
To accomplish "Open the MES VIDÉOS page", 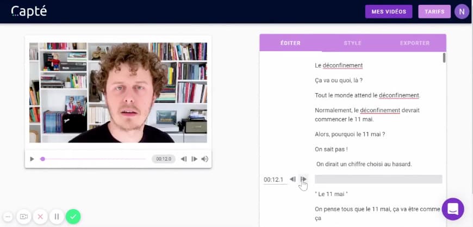I will click(x=389, y=12).
